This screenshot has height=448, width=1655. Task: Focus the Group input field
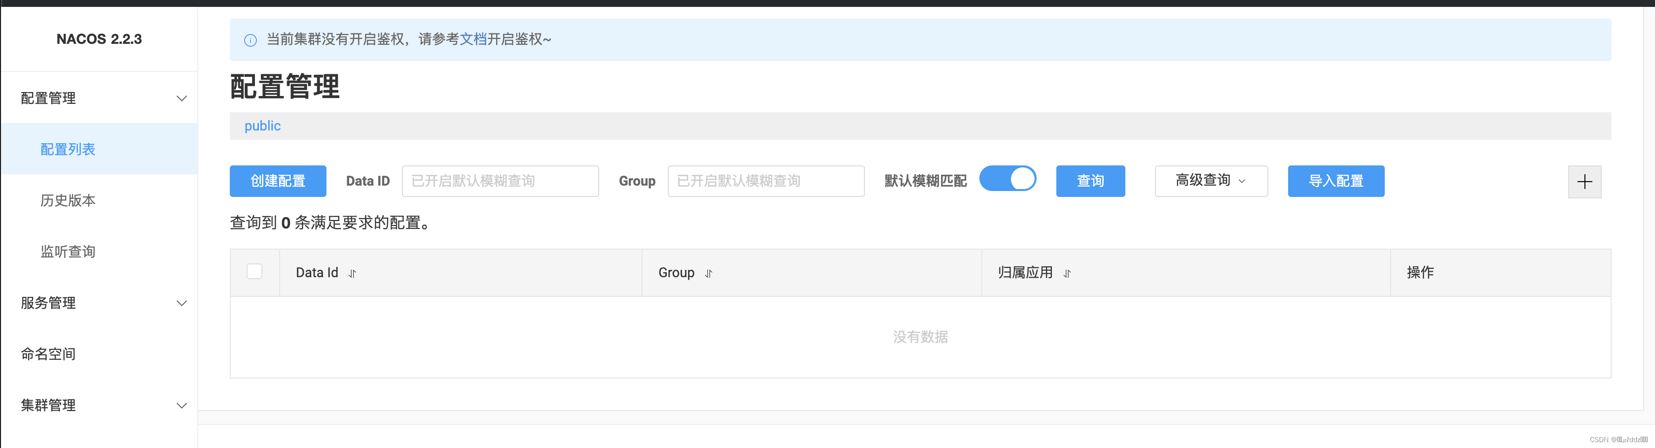[766, 181]
